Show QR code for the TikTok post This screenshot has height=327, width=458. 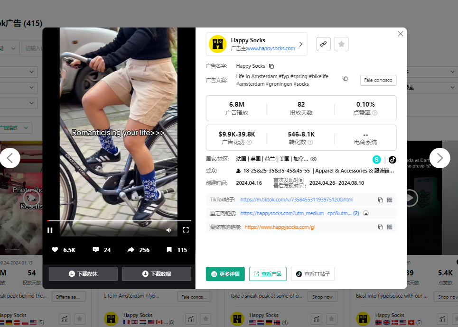390,200
